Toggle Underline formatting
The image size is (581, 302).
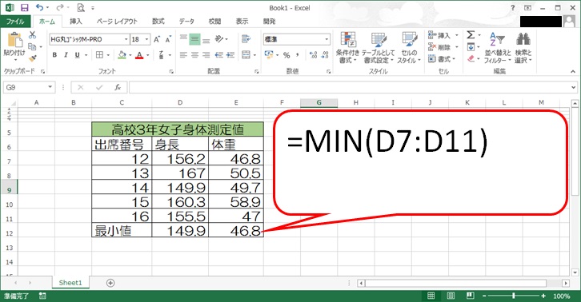coord(77,55)
